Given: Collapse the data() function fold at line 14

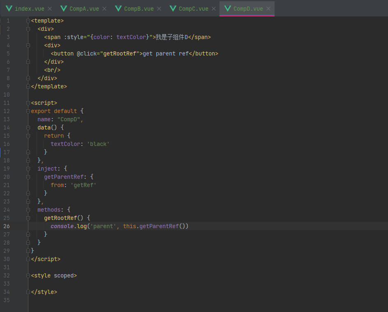Looking at the screenshot, I should click(28, 128).
